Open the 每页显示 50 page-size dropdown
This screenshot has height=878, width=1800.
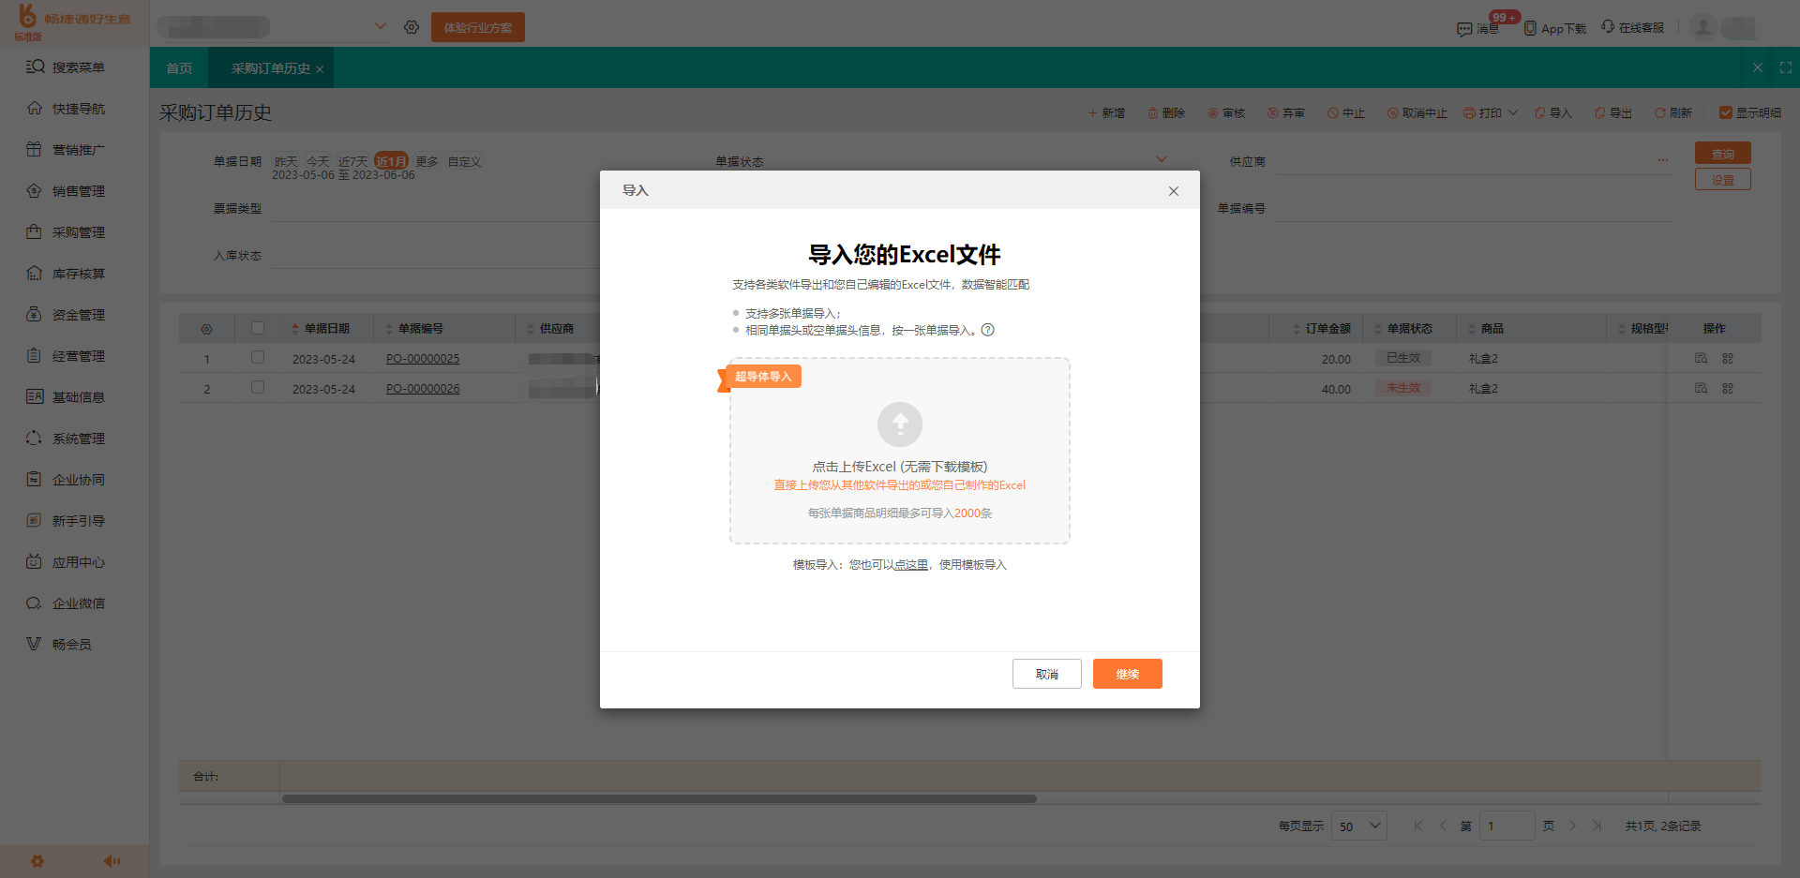pos(1358,826)
